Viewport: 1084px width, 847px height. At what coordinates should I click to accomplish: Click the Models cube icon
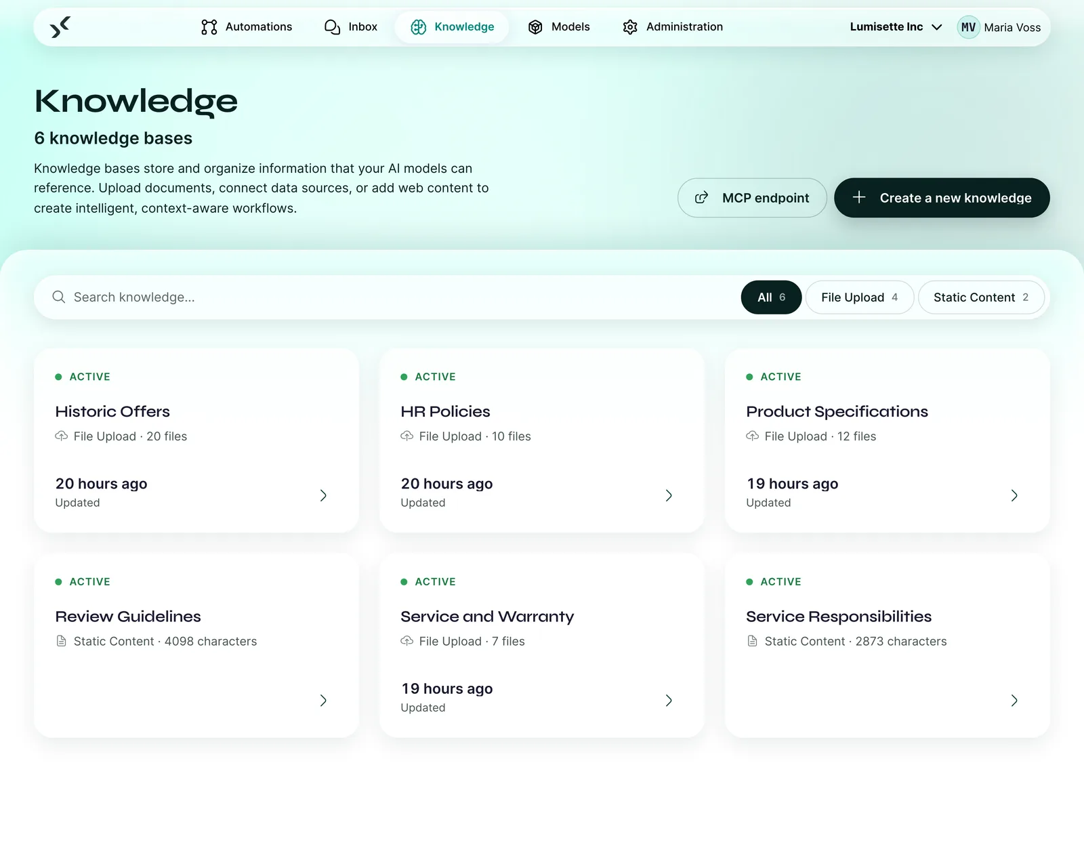pyautogui.click(x=535, y=27)
